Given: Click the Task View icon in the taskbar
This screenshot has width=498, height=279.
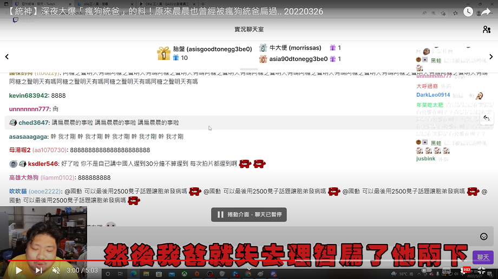Looking at the screenshot, I should click(x=120, y=274).
